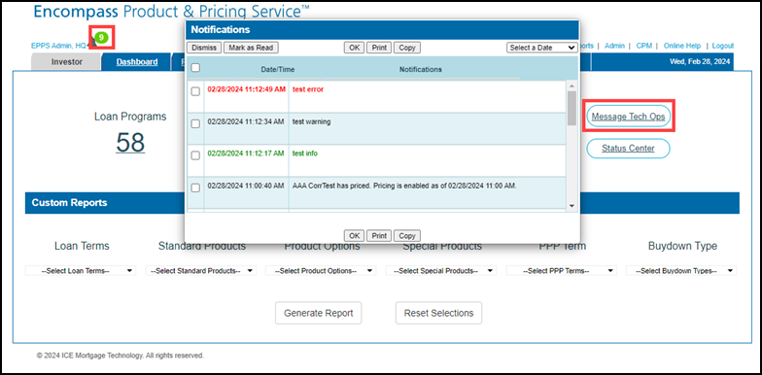
Task: Click the bottom Print button in Notifications
Action: [x=379, y=235]
